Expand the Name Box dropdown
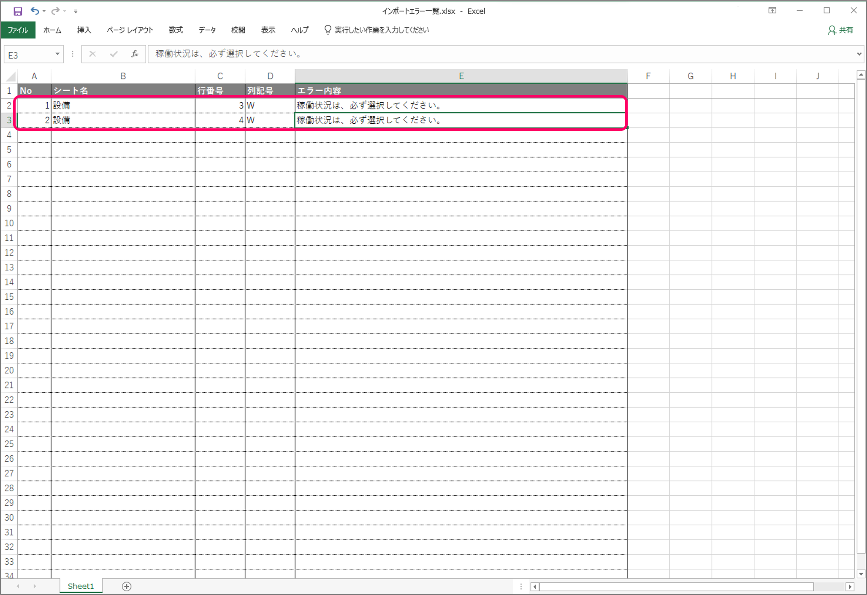Image resolution: width=867 pixels, height=595 pixels. (57, 54)
